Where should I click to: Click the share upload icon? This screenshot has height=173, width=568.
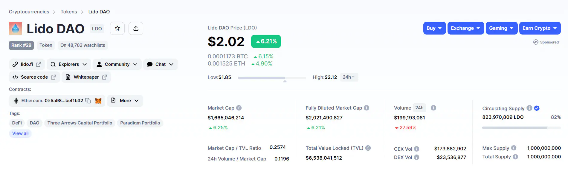point(136,28)
